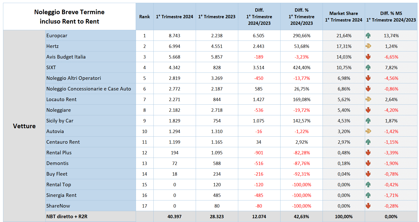Select the Hertz name cell
Image resolution: width=419 pixels, height=222 pixels.
pos(91,46)
